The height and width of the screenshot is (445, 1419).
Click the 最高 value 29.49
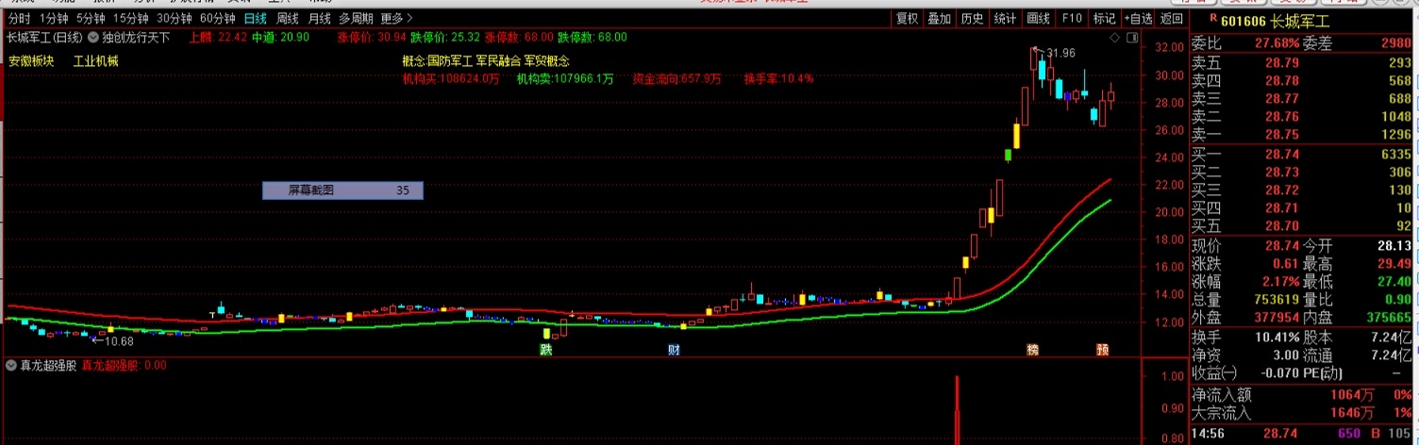tap(1393, 263)
